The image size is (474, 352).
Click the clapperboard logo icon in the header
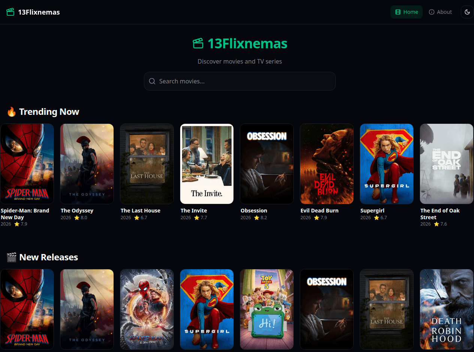tap(10, 12)
